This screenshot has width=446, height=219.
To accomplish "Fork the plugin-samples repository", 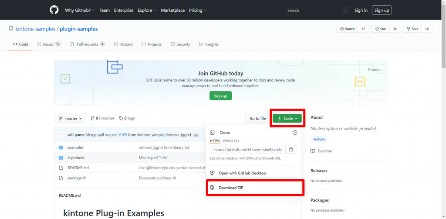I will 412,29.
